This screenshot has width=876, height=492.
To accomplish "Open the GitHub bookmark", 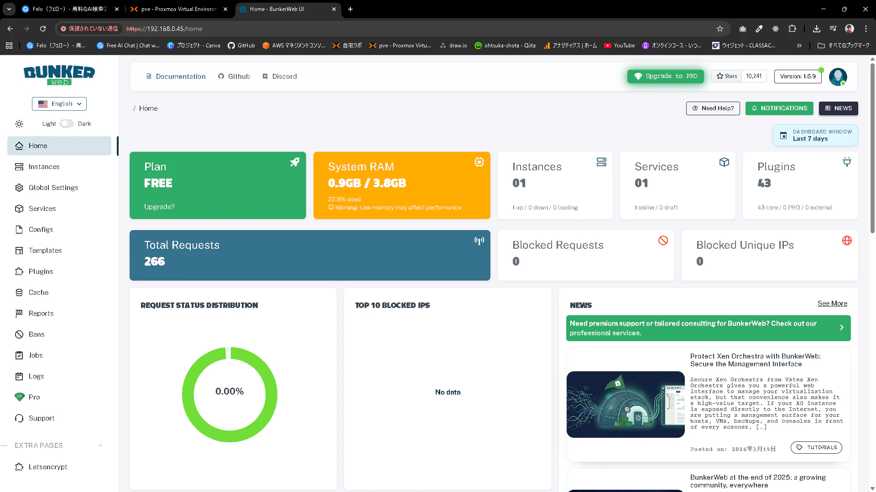I will click(241, 46).
